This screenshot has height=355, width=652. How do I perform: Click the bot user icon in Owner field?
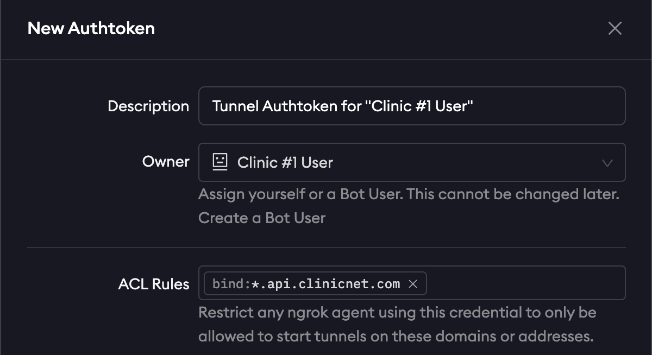pyautogui.click(x=220, y=162)
